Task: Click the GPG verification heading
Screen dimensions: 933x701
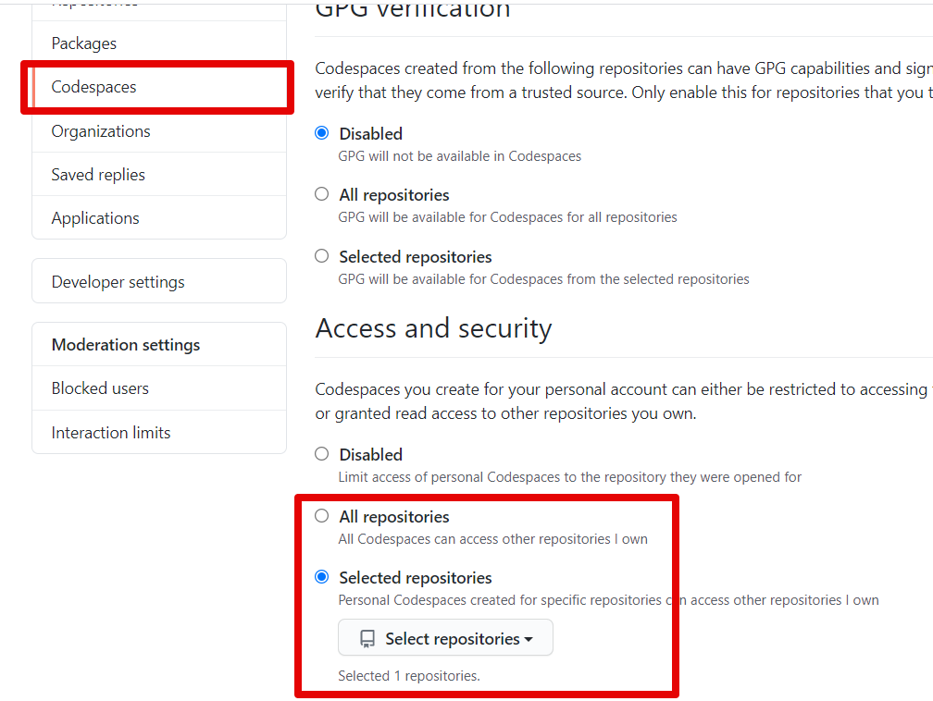Action: [412, 9]
